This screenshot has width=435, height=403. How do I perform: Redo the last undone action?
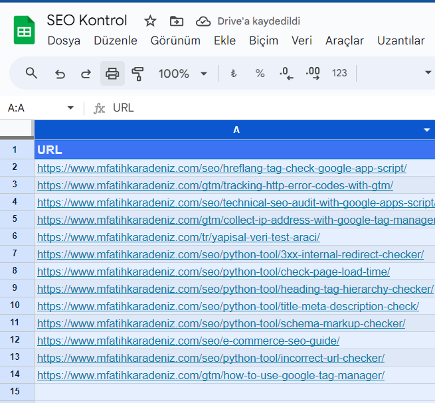pos(86,73)
